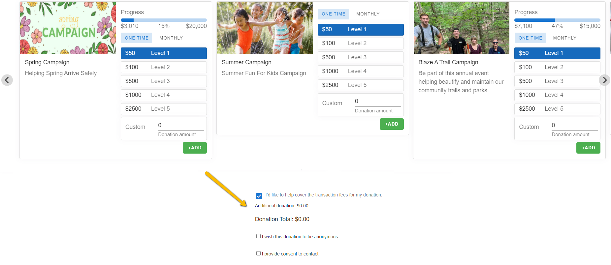
Task: Switch to MONTHLY tab in Blaze A Trail
Action: (x=564, y=38)
